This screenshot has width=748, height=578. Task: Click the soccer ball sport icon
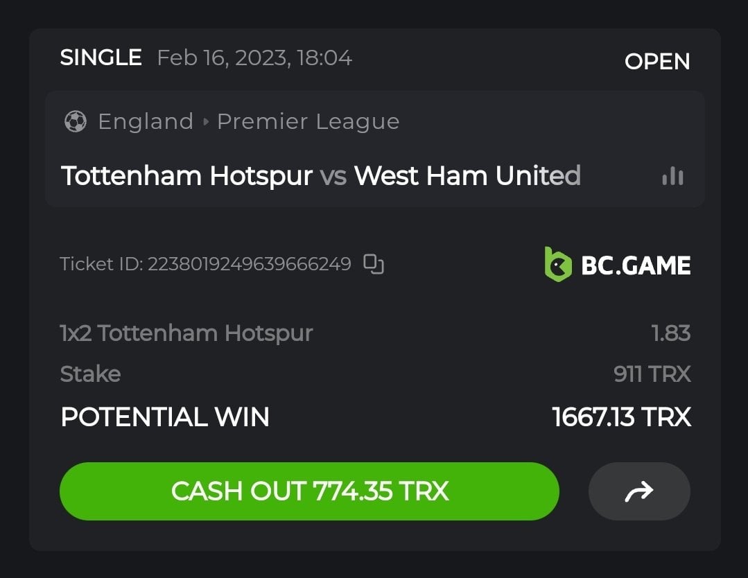76,122
